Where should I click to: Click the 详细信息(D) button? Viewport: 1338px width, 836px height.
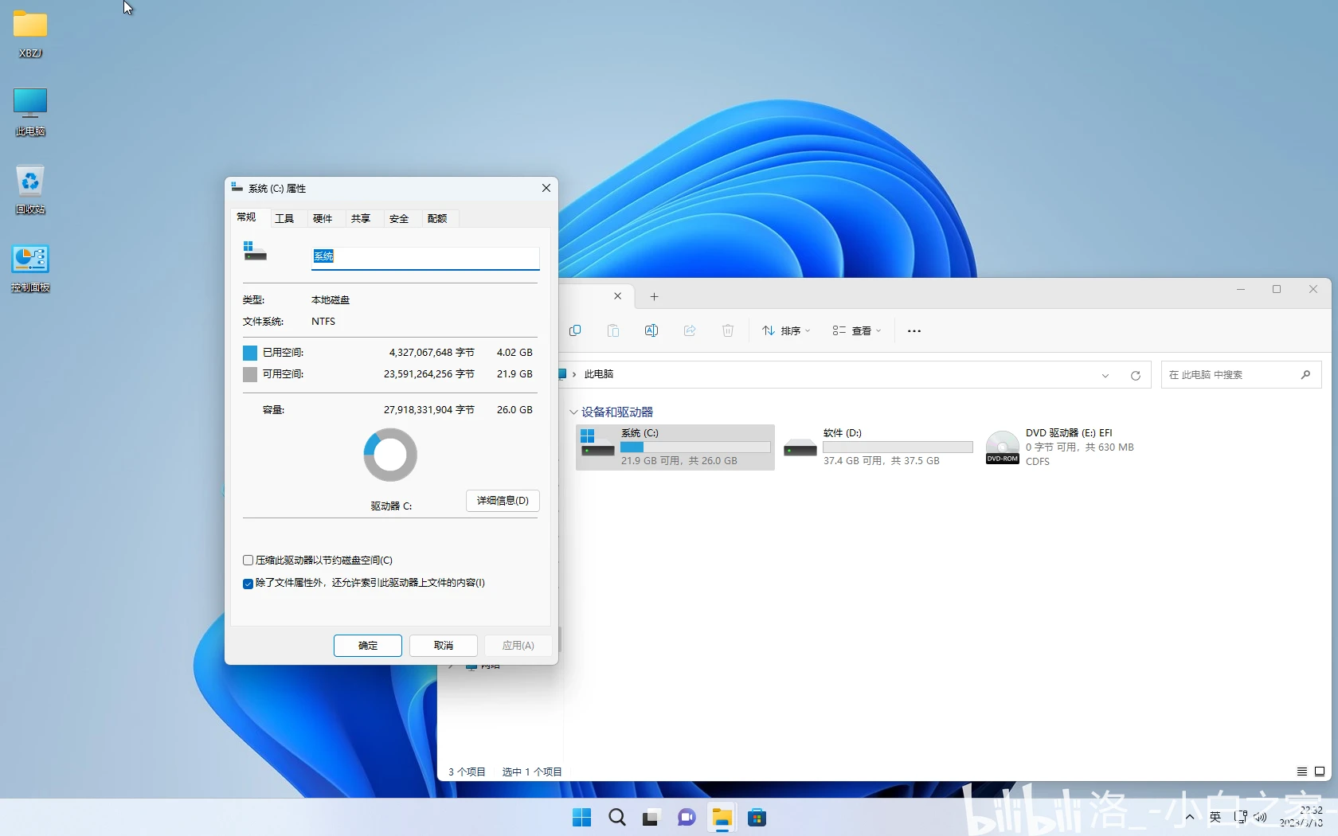503,501
